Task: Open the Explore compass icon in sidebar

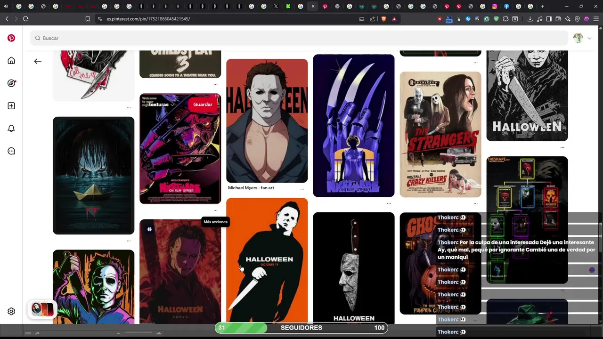Action: tap(11, 83)
